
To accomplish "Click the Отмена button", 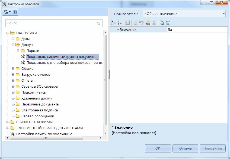I will 185,148.
